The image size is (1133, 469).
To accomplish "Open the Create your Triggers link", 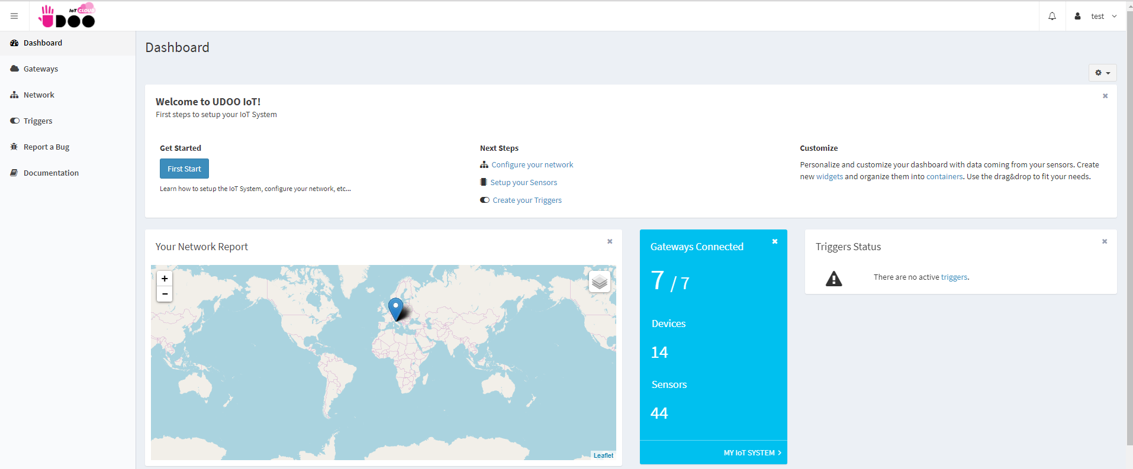I will point(527,200).
